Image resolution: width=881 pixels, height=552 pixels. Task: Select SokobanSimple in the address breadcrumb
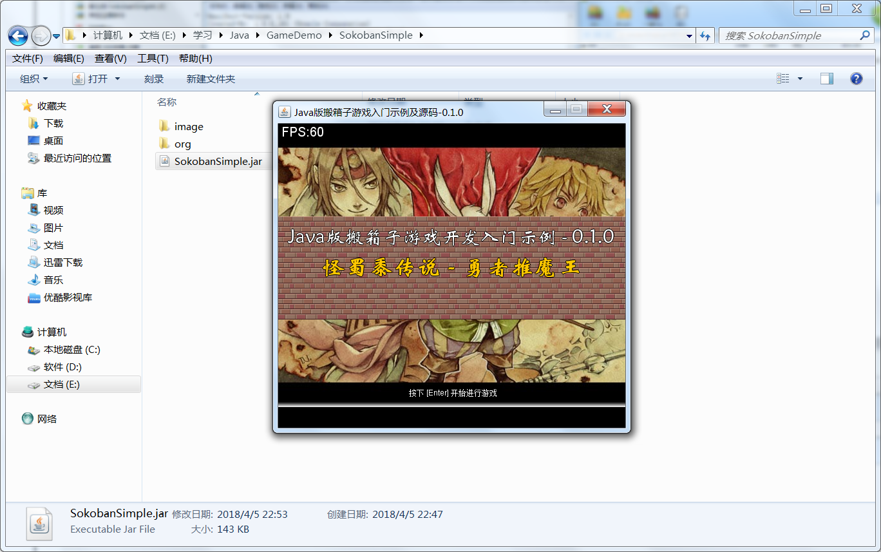pyautogui.click(x=376, y=35)
